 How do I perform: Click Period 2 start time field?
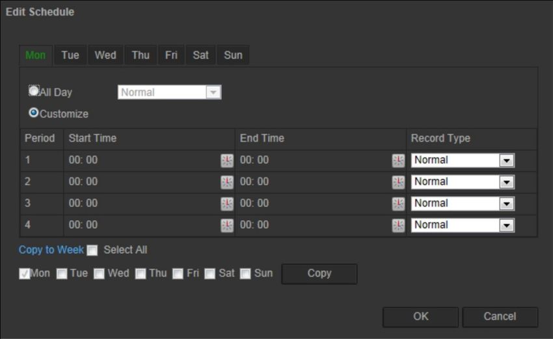click(143, 182)
